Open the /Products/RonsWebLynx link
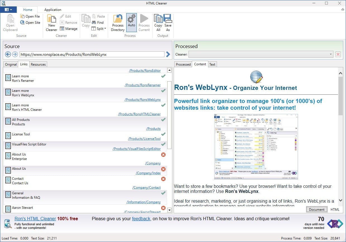The height and width of the screenshot is (242, 346). tap(143, 100)
